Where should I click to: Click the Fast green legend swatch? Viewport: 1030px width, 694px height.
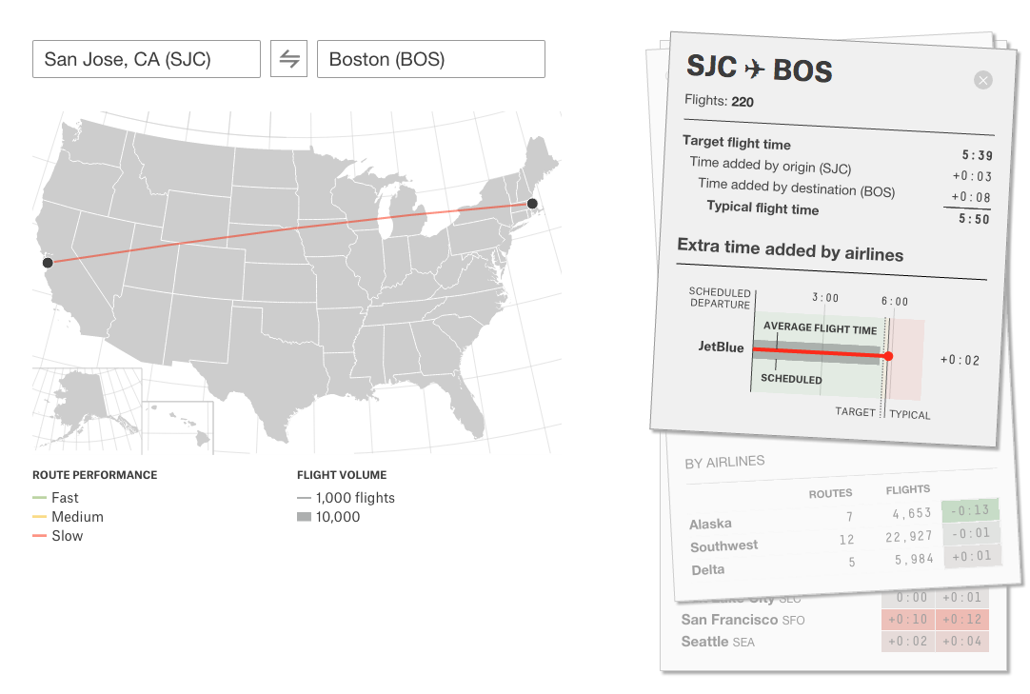coord(39,498)
